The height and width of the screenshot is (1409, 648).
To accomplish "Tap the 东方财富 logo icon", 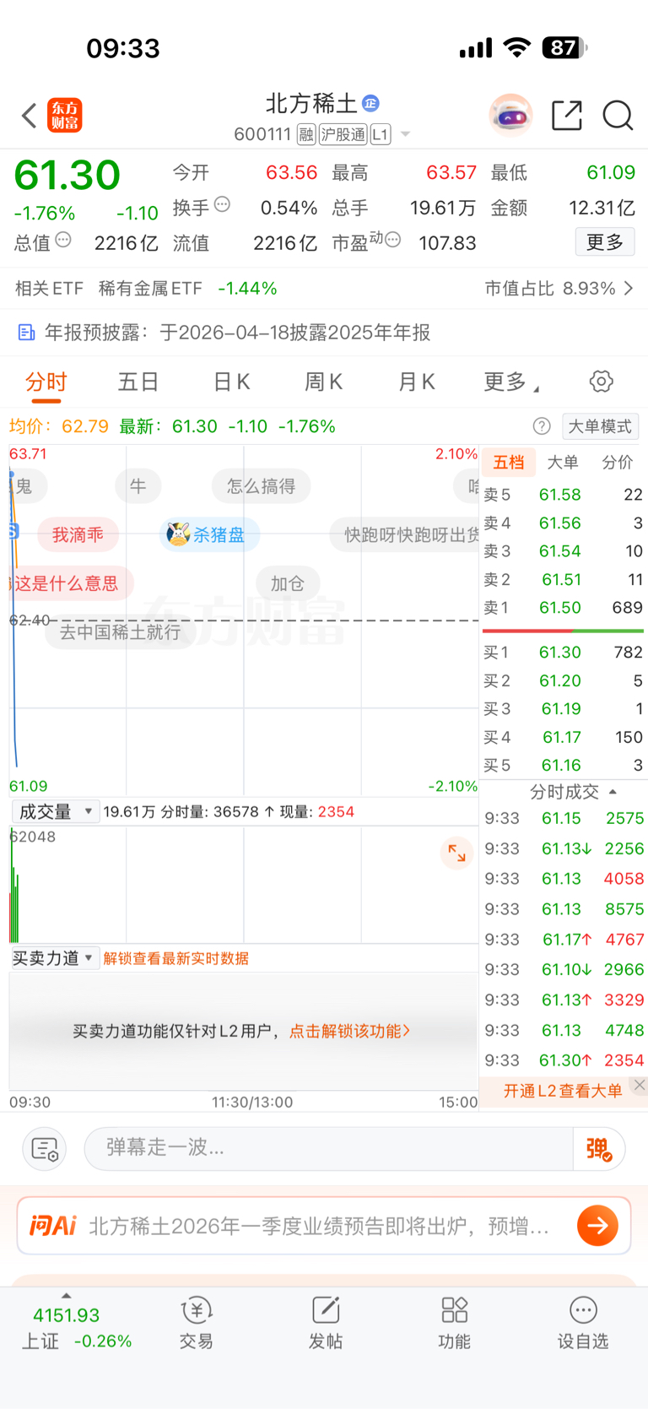I will tap(65, 116).
